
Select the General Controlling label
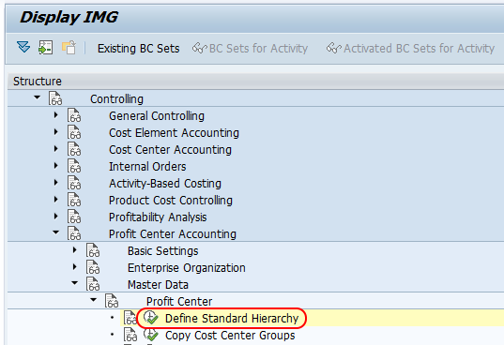(157, 116)
